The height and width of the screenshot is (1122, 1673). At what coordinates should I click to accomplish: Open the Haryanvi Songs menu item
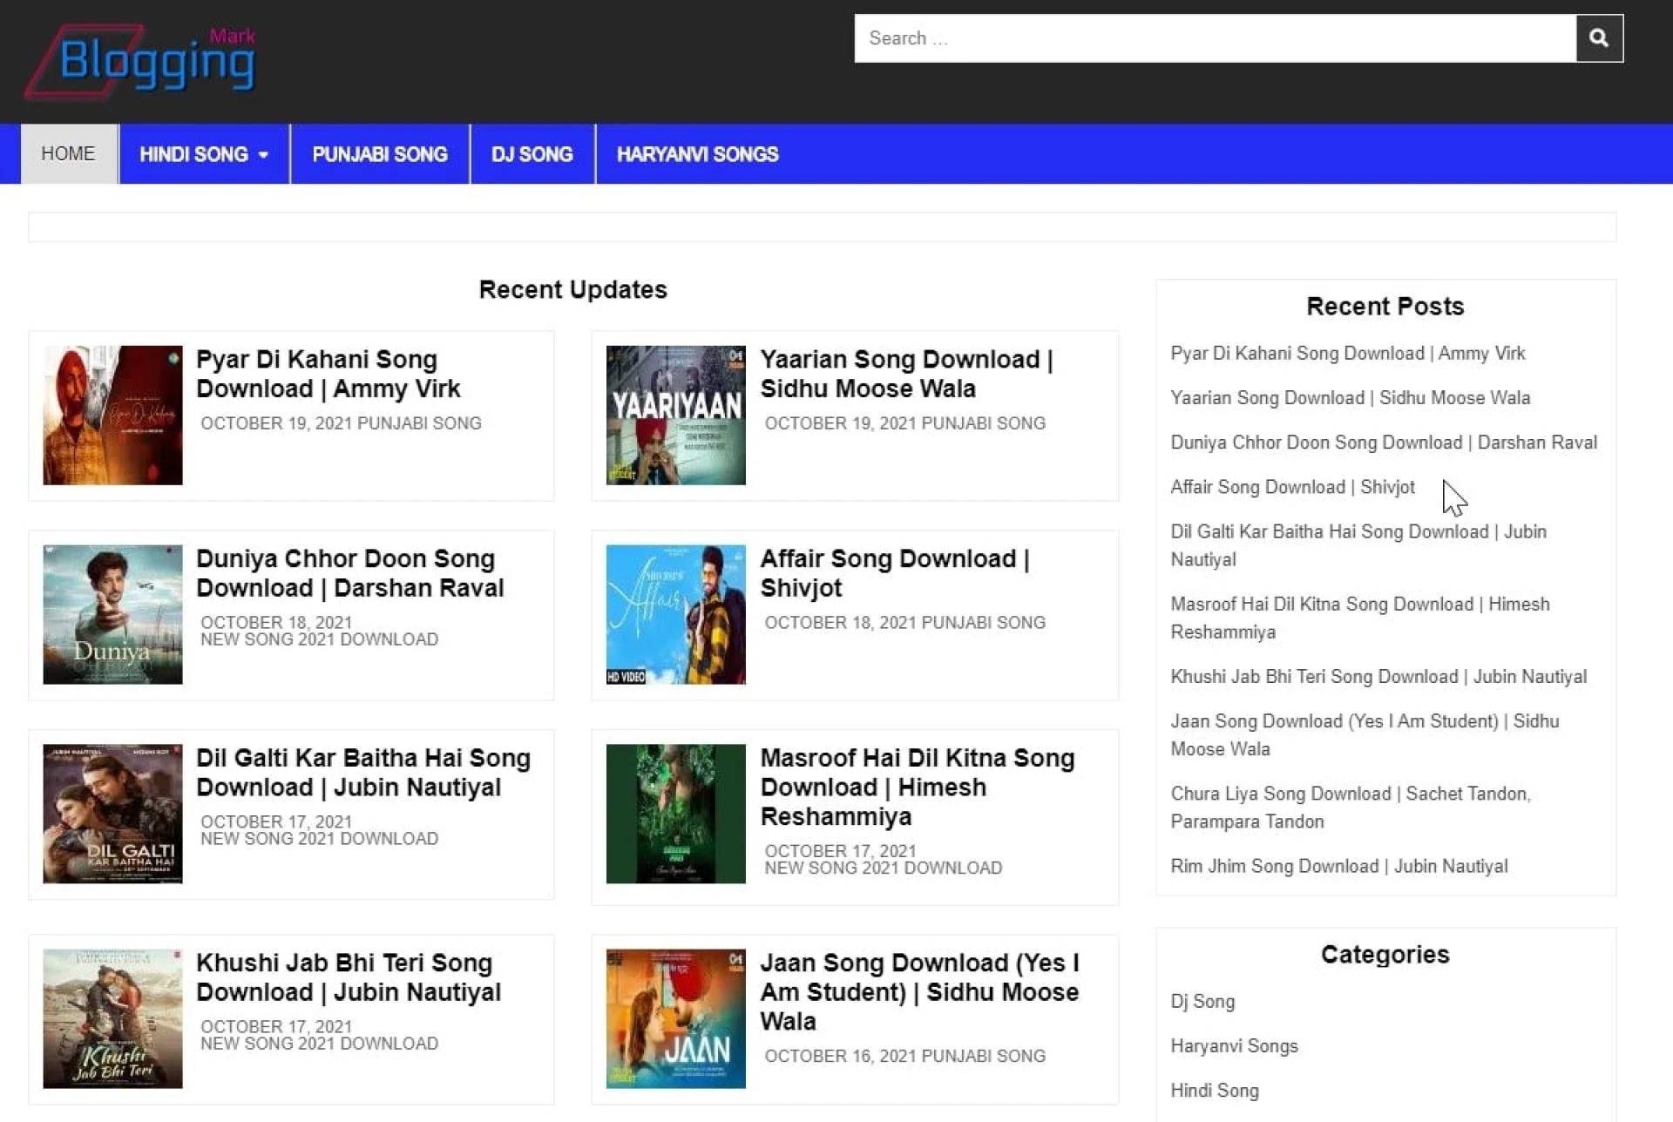click(x=697, y=154)
